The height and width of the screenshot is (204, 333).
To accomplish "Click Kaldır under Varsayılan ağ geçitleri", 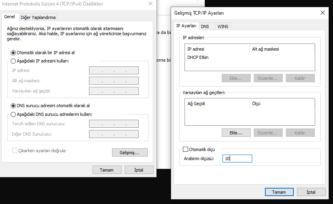I will 300,133.
